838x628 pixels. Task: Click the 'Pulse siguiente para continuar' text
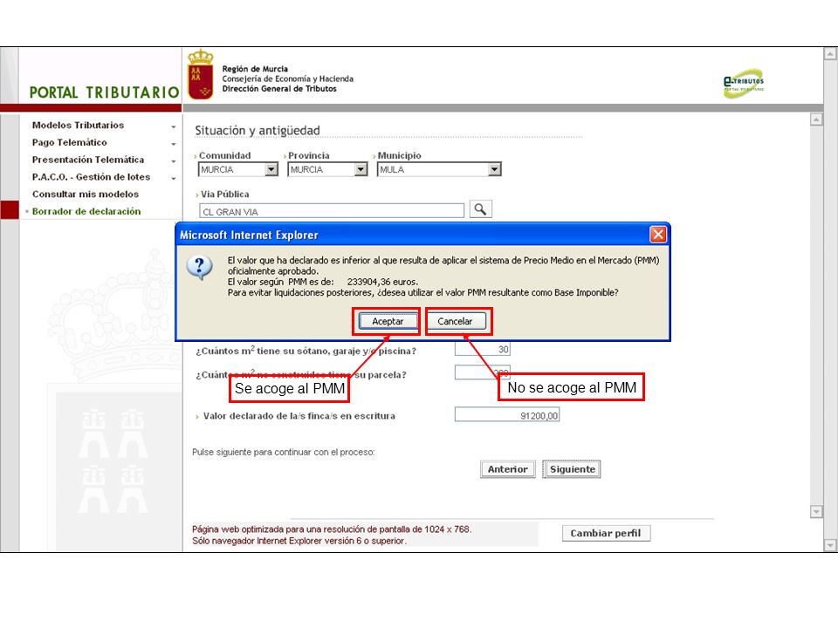pos(283,452)
